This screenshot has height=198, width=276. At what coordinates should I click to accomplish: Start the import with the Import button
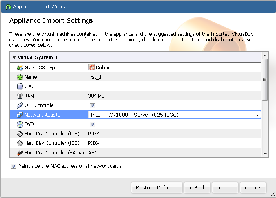tap(225, 188)
